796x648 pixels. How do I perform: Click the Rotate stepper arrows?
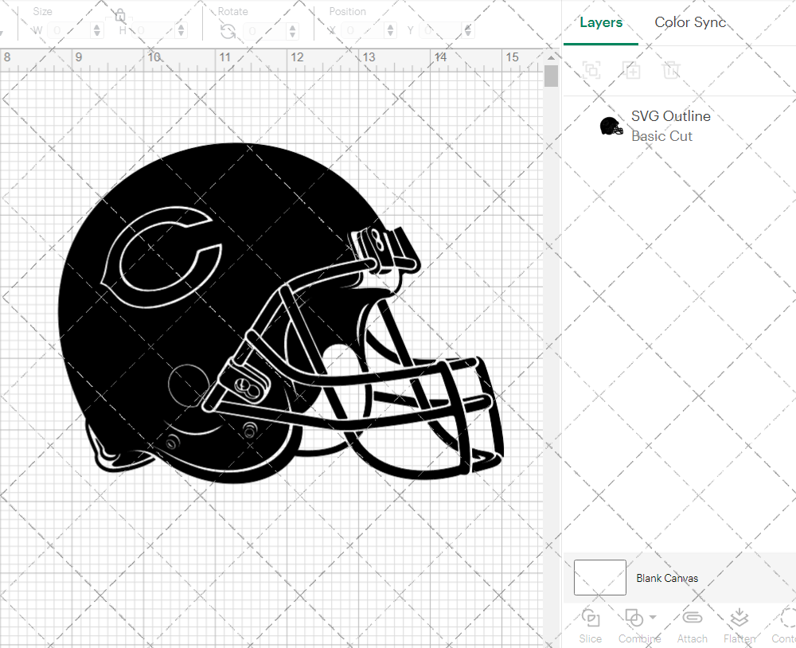pyautogui.click(x=292, y=32)
